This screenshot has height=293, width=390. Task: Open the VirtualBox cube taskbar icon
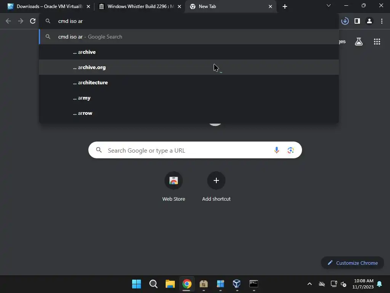[237, 284]
